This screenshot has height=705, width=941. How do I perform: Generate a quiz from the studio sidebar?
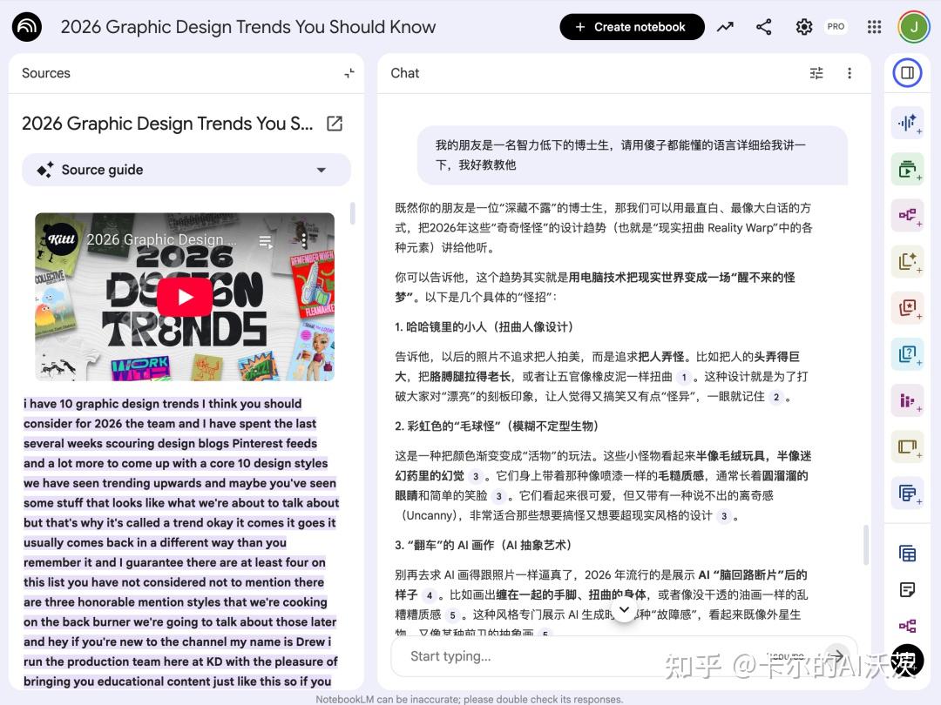click(x=907, y=353)
